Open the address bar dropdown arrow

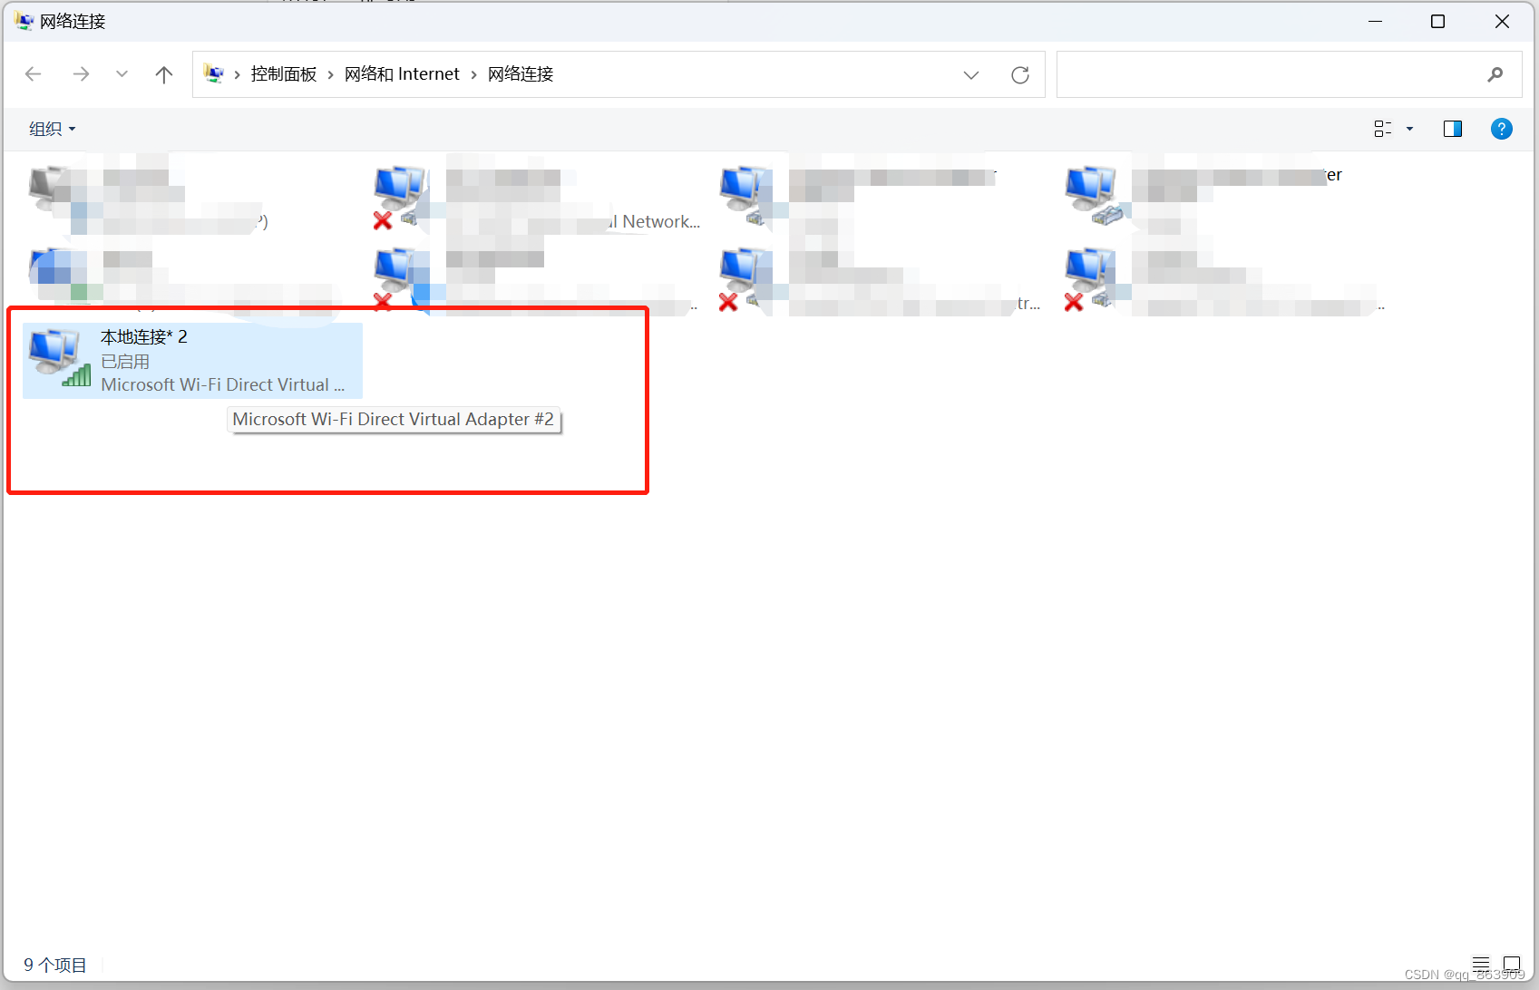pos(971,74)
